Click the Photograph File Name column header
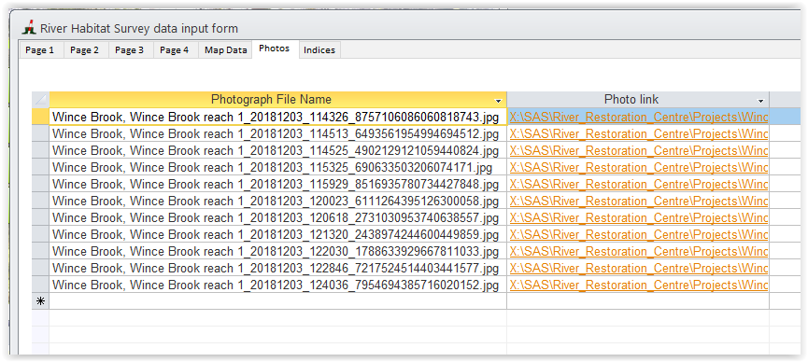Screen dimensions: 808x362 pyautogui.click(x=277, y=100)
